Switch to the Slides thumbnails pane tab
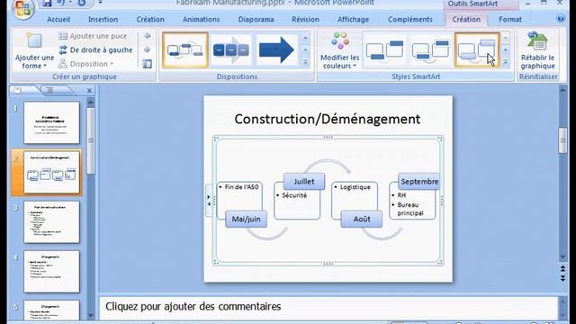 click(18, 90)
